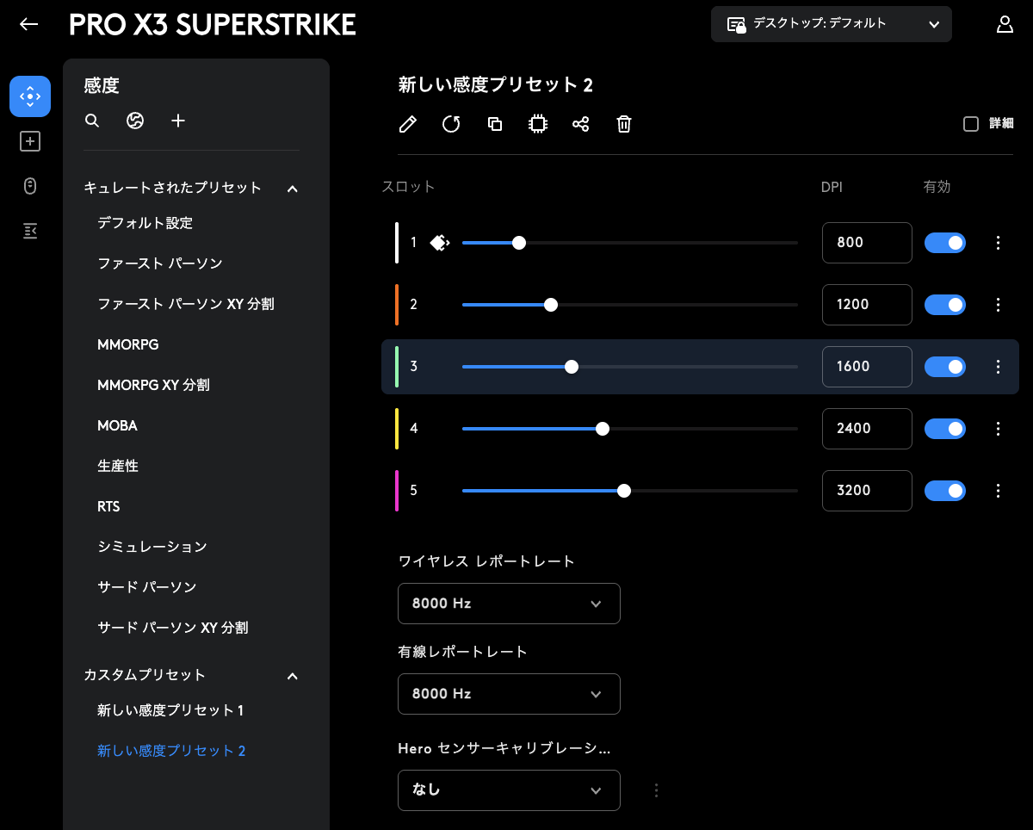Open the user account icon
The width and height of the screenshot is (1033, 830).
click(1005, 24)
